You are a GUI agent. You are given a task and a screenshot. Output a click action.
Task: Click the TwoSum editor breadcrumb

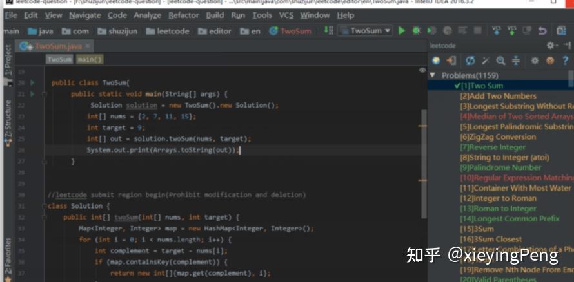tap(59, 59)
